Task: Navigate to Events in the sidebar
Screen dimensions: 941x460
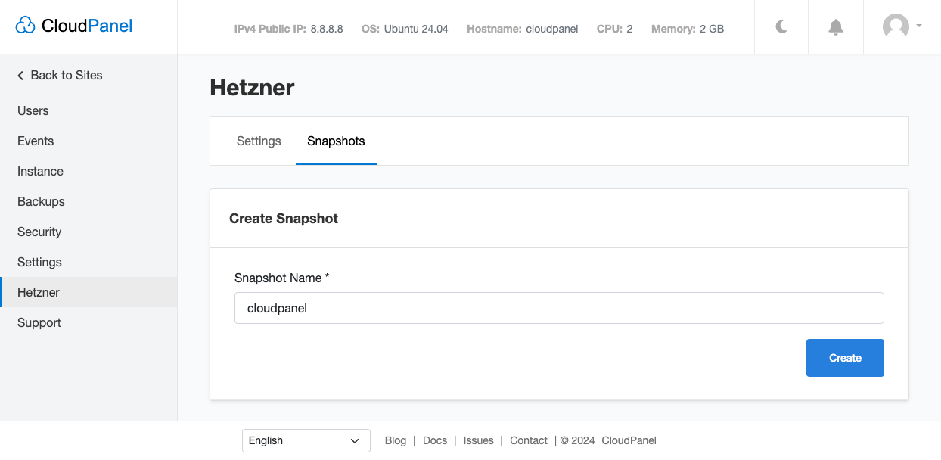Action: point(36,141)
